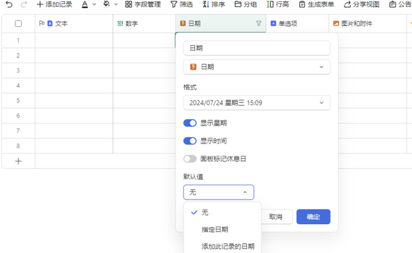This screenshot has height=253, width=412.
Task: Open the date format dropdown
Action: pyautogui.click(x=257, y=103)
